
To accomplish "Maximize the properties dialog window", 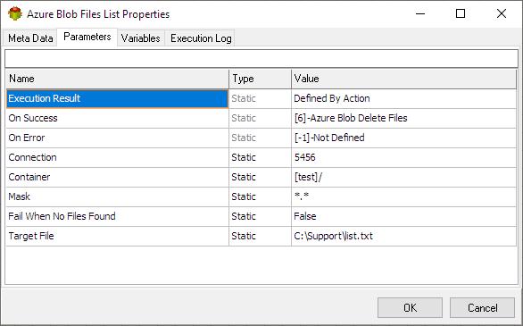I will point(461,13).
